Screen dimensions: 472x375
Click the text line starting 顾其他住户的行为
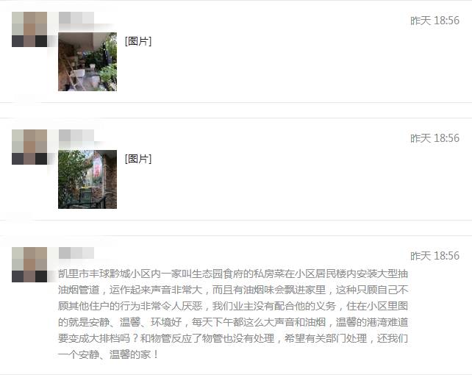(x=233, y=306)
